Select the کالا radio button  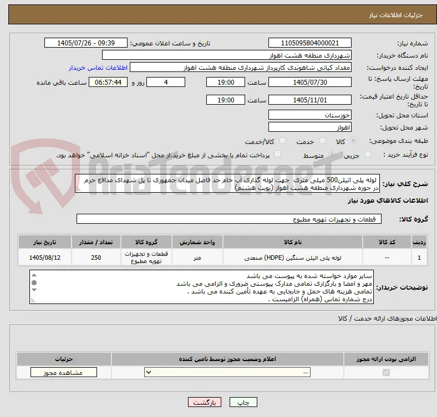click(353, 141)
